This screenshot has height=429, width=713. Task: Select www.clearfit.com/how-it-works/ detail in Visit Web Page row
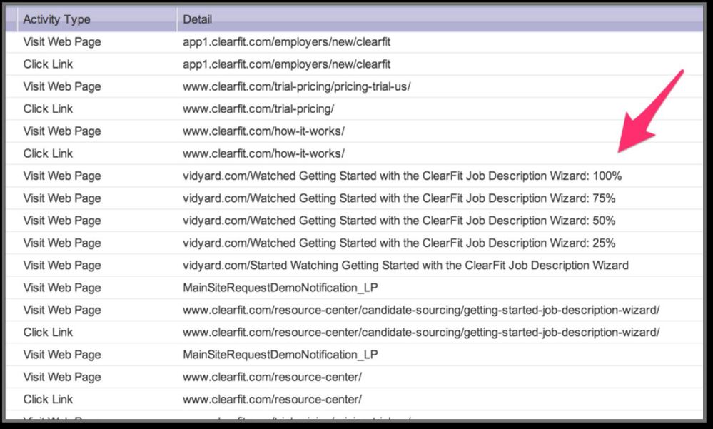(x=264, y=131)
